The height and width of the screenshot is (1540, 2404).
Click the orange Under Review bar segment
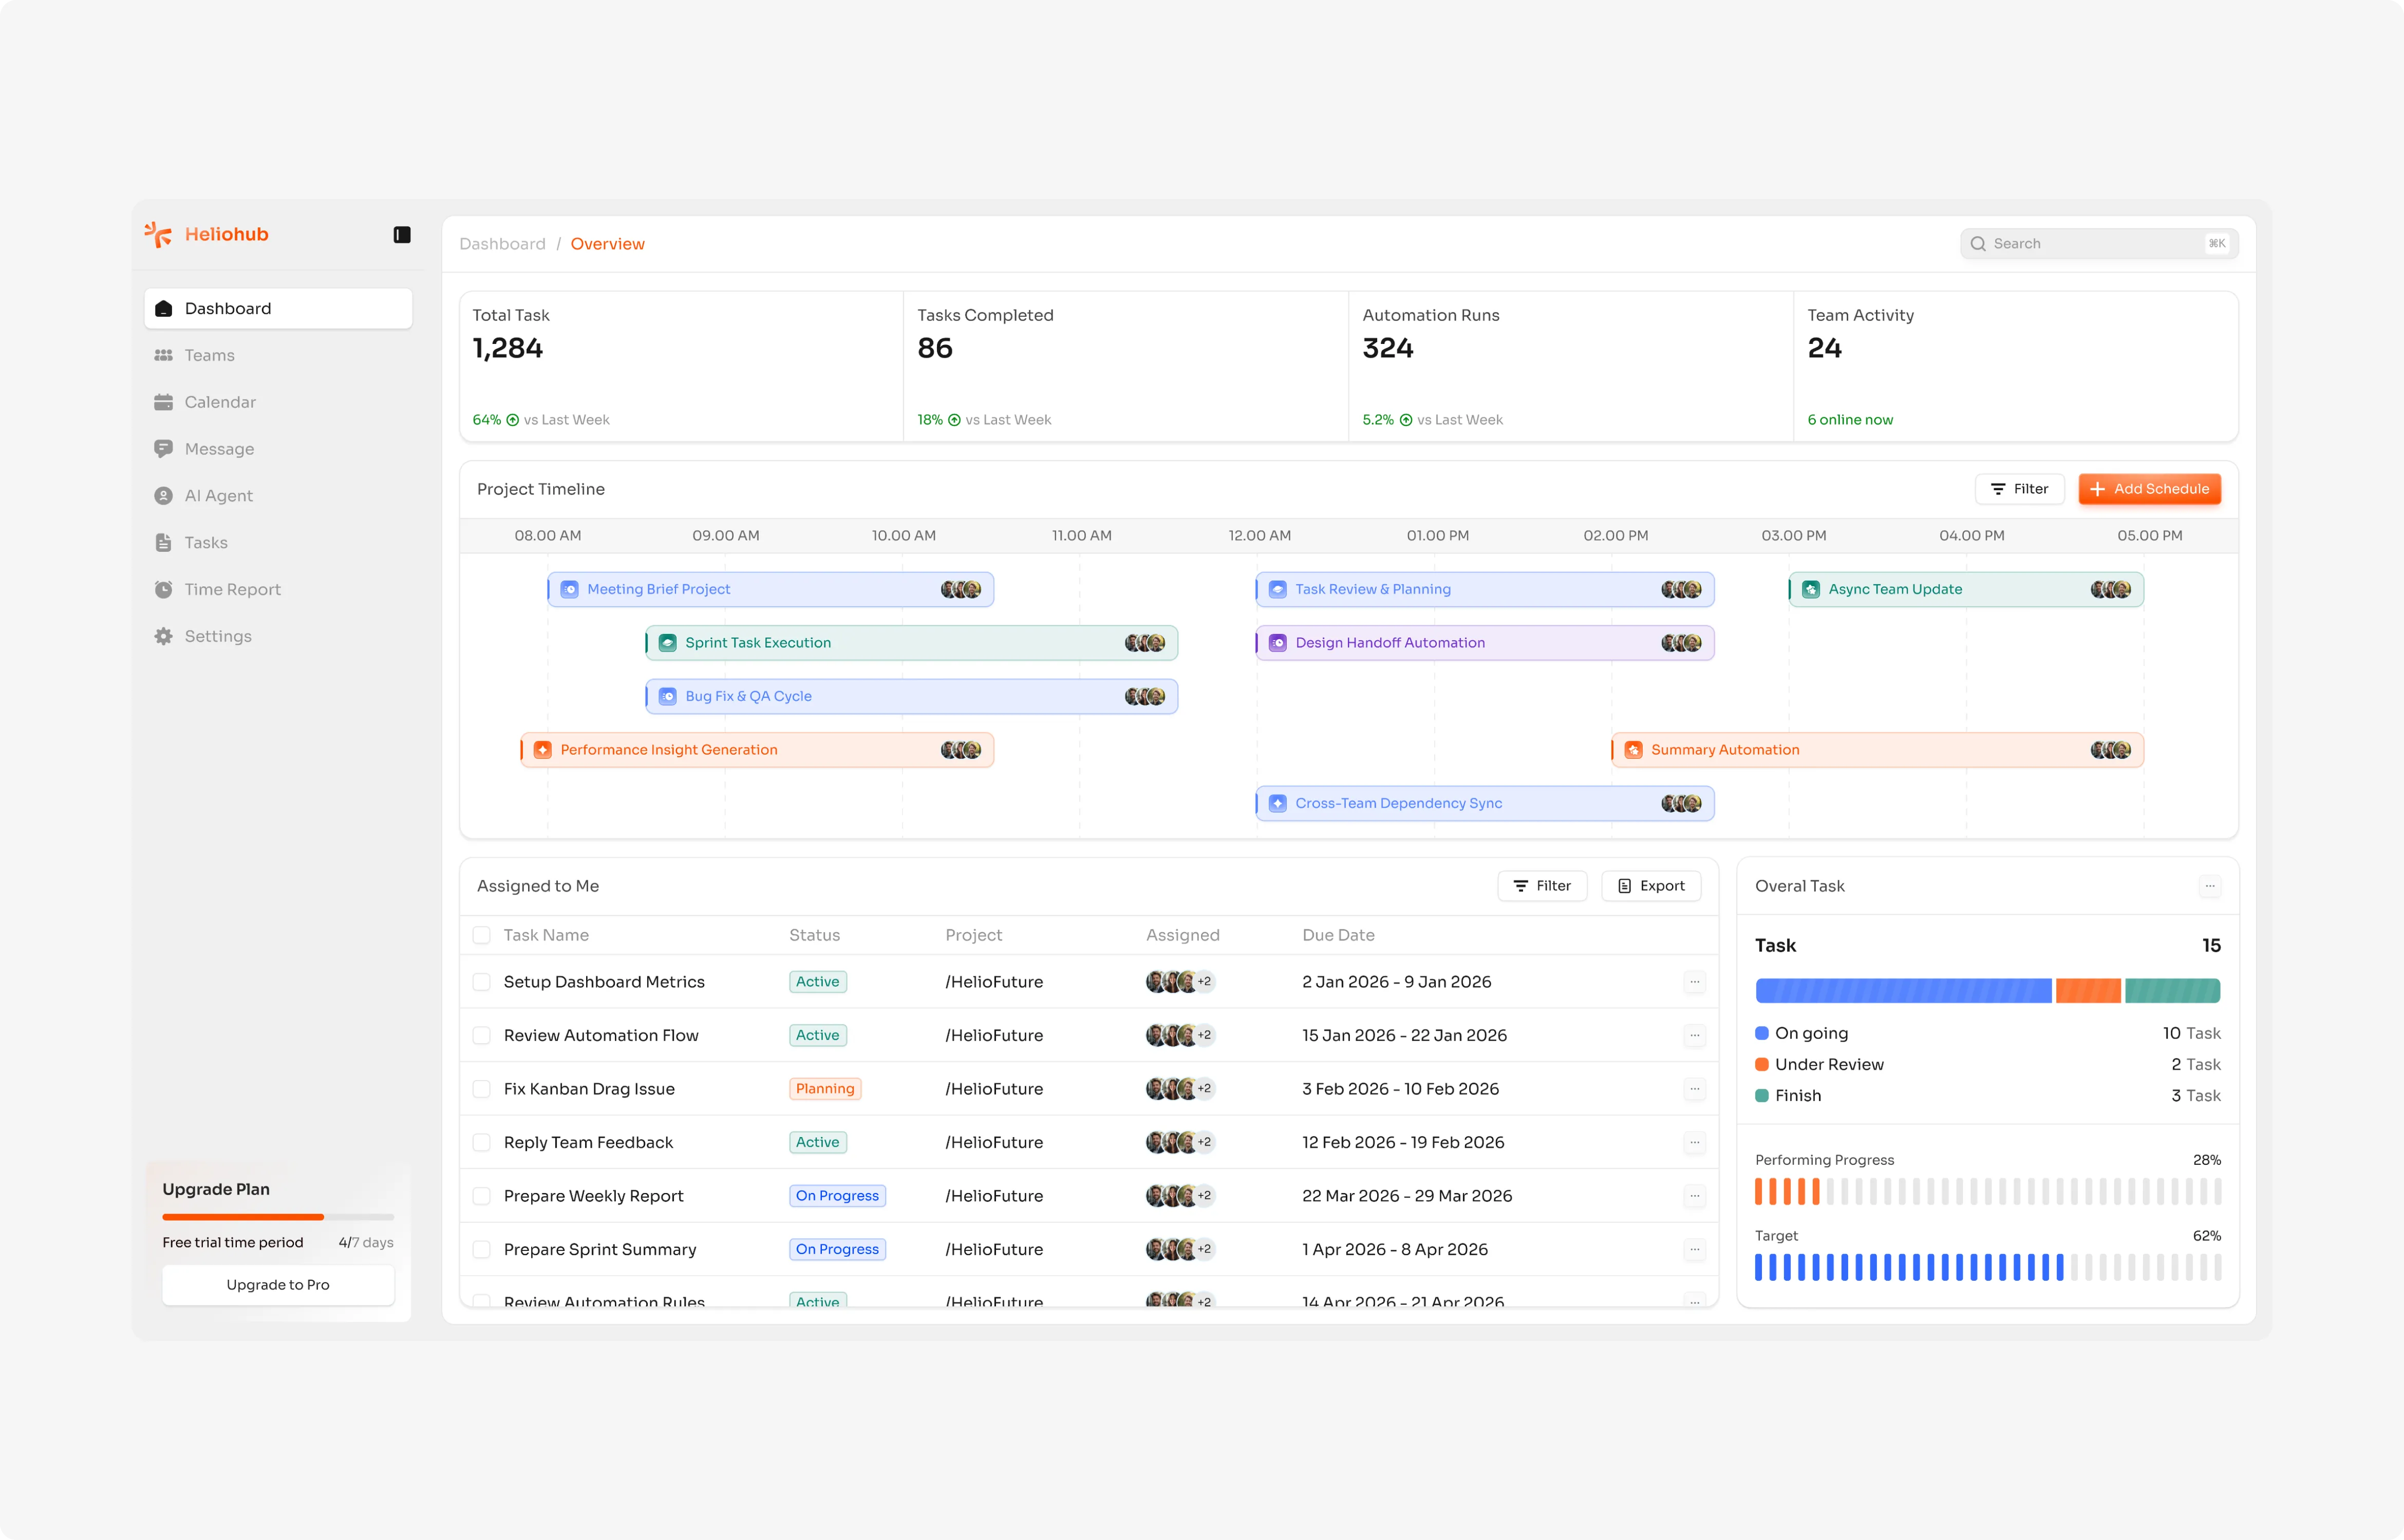pyautogui.click(x=2088, y=991)
